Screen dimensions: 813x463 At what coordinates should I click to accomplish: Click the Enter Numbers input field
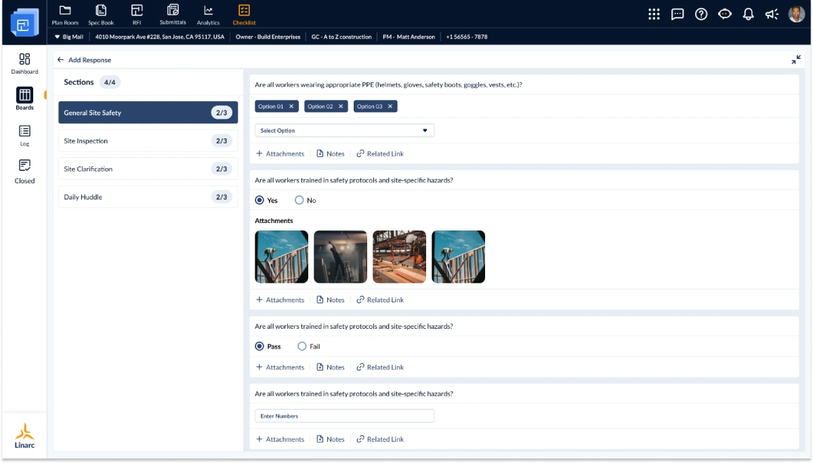click(x=344, y=416)
